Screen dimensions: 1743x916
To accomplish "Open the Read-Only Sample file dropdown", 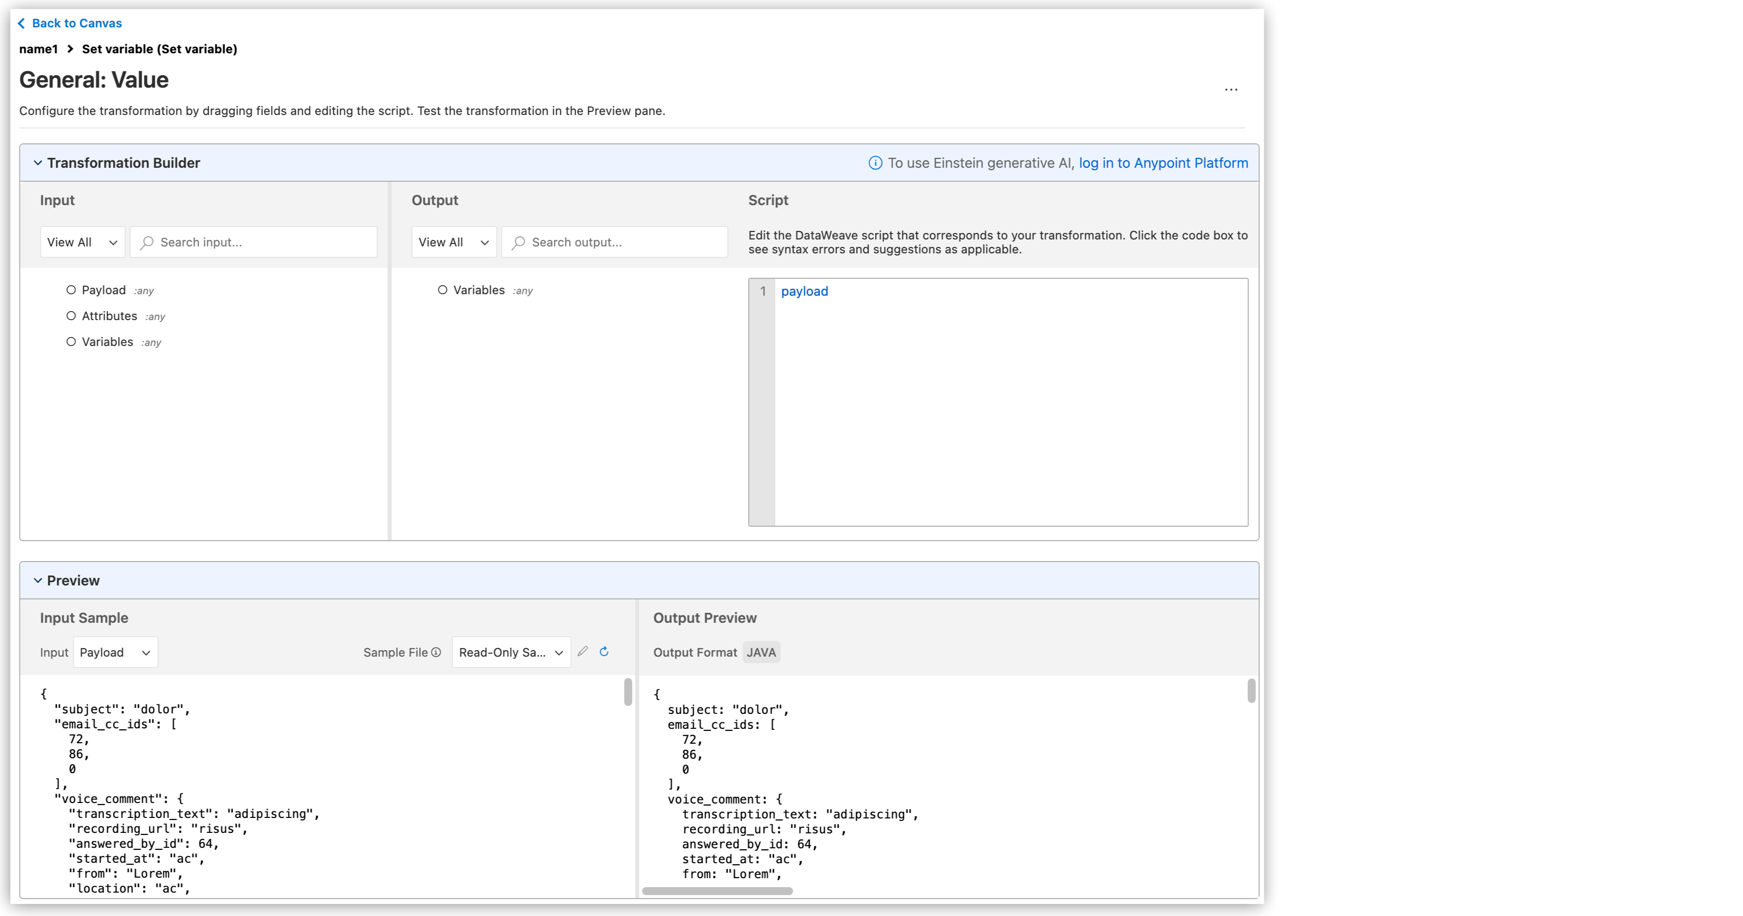I will point(511,652).
